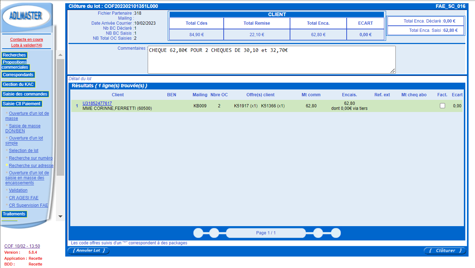Go to the next page using the pagination circle right of Page 1 / 1

[x=318, y=233]
